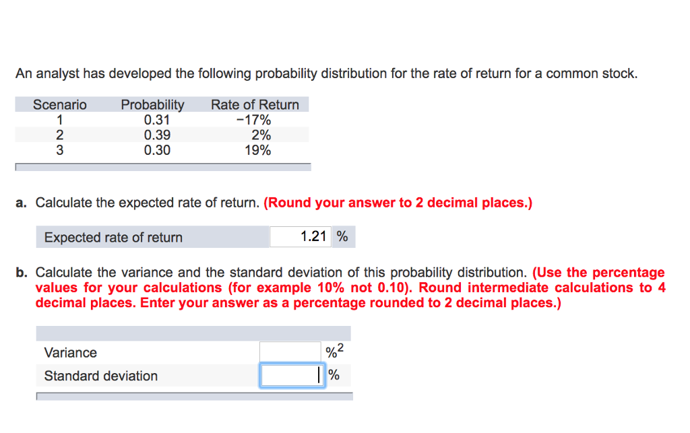Select the Variance answer input box
The image size is (690, 433).
(290, 350)
